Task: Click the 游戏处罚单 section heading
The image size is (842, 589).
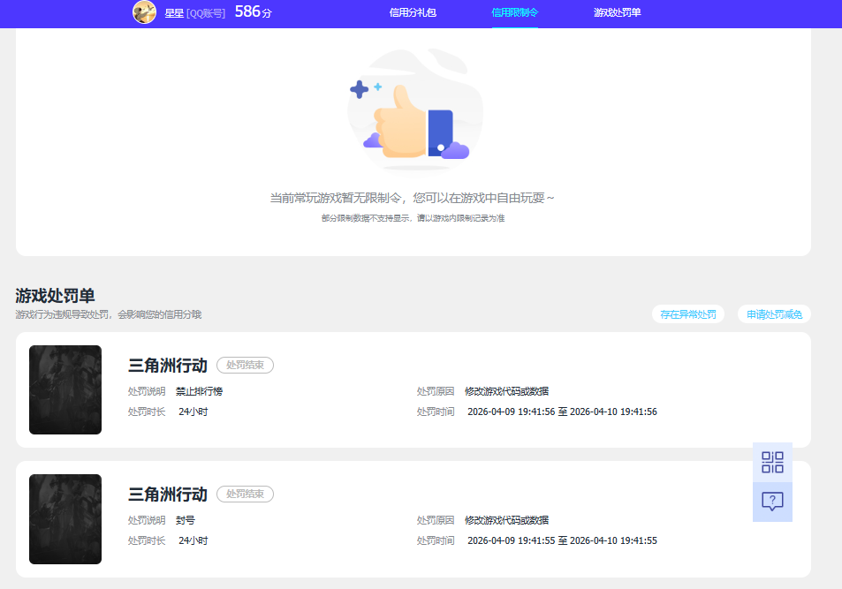Action: click(55, 295)
